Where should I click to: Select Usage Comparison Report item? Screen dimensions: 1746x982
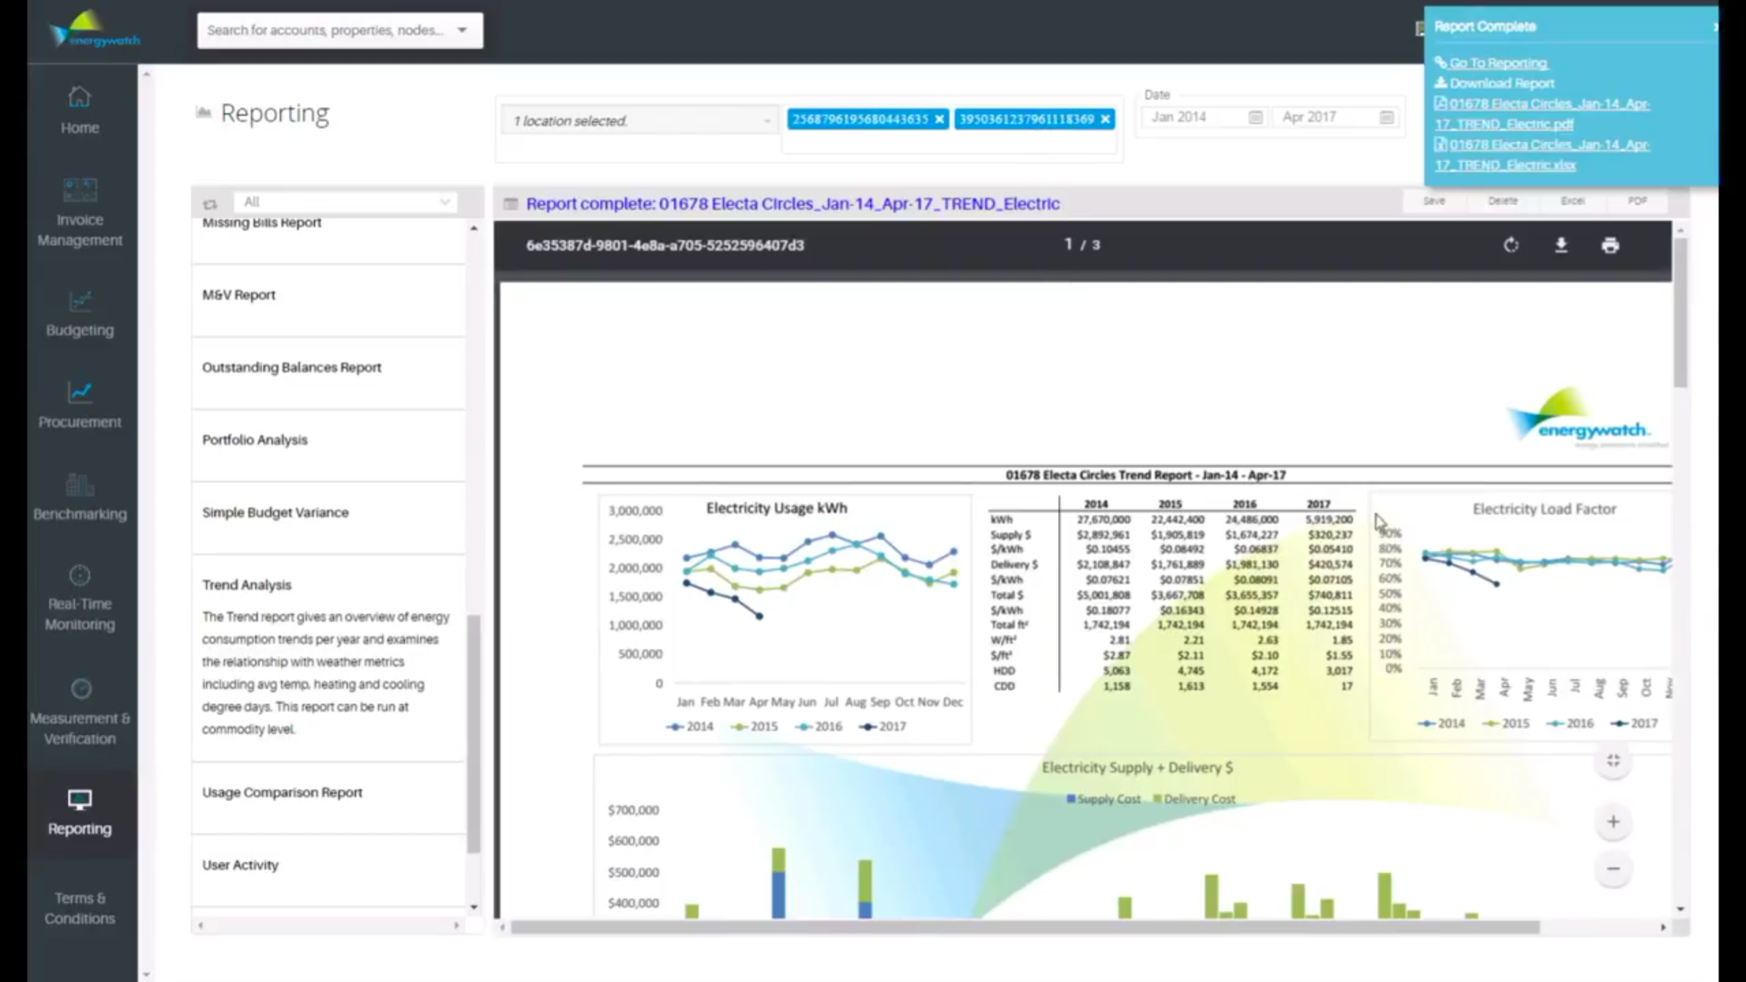click(282, 792)
